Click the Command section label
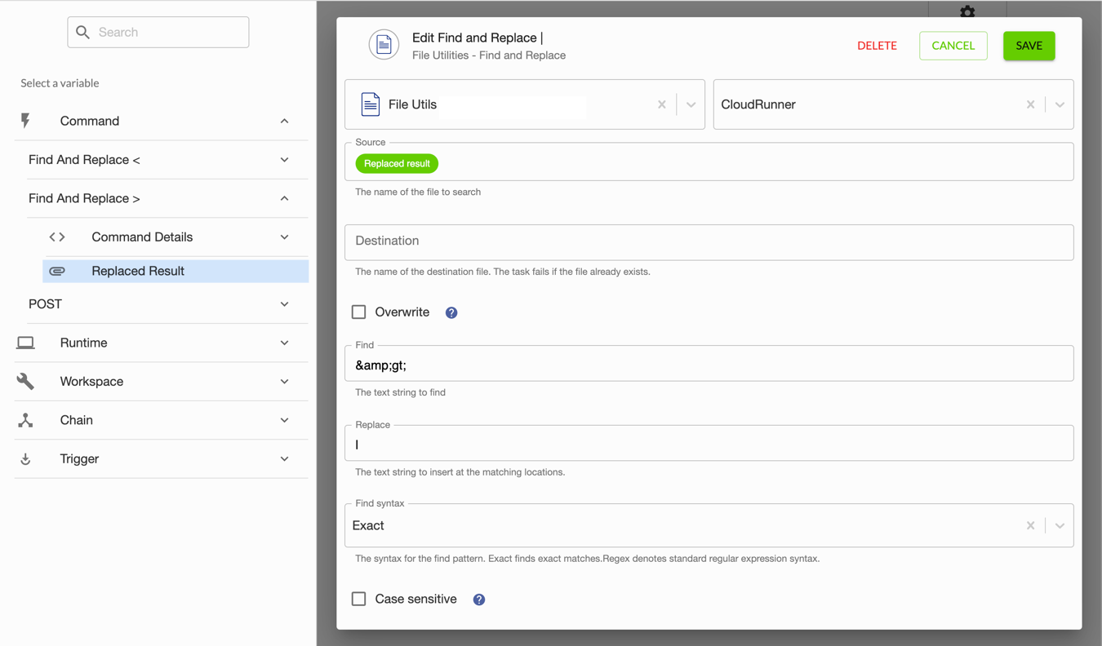The image size is (1102, 646). 90,121
